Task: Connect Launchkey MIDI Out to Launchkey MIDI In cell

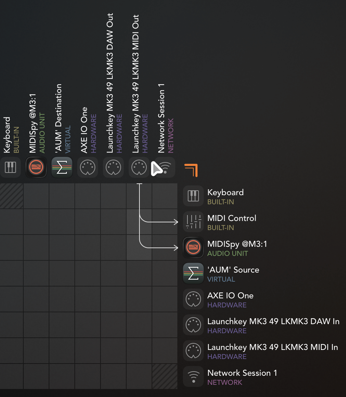Action: [139, 351]
